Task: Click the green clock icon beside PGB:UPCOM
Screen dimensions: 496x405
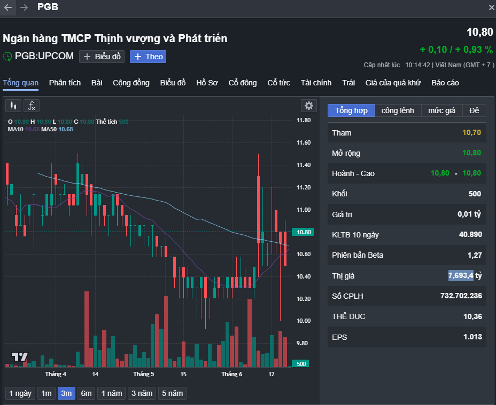Action: [x=7, y=56]
